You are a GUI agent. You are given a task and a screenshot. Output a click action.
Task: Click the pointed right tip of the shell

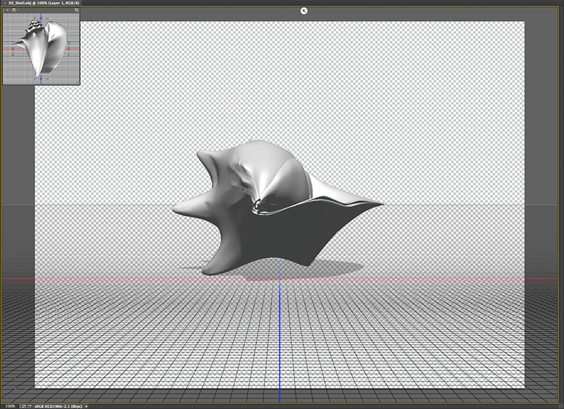(x=379, y=204)
